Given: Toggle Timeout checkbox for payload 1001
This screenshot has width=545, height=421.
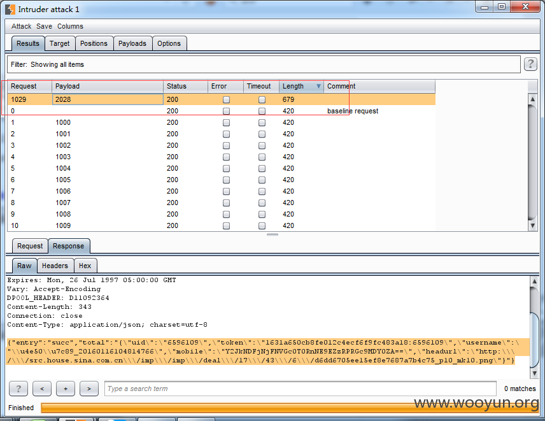Looking at the screenshot, I should point(262,134).
